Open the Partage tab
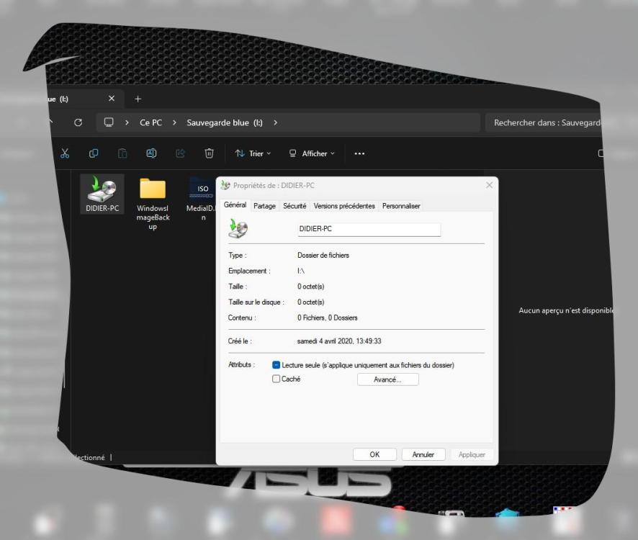The image size is (638, 540). point(264,206)
